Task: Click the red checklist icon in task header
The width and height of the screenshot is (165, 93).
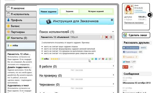Action: click(x=111, y=37)
